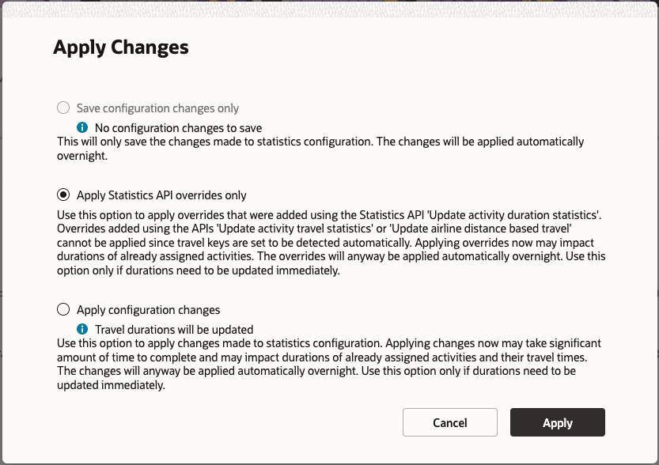Click the description starting 'This will only save'
This screenshot has height=465, width=659.
click(x=320, y=149)
